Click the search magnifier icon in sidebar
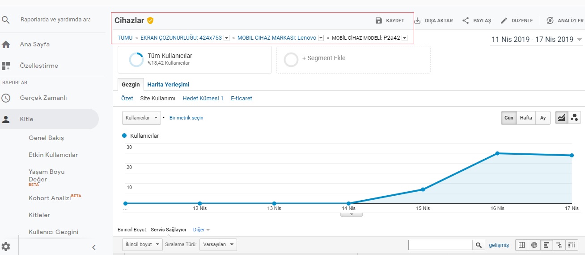 click(6, 20)
